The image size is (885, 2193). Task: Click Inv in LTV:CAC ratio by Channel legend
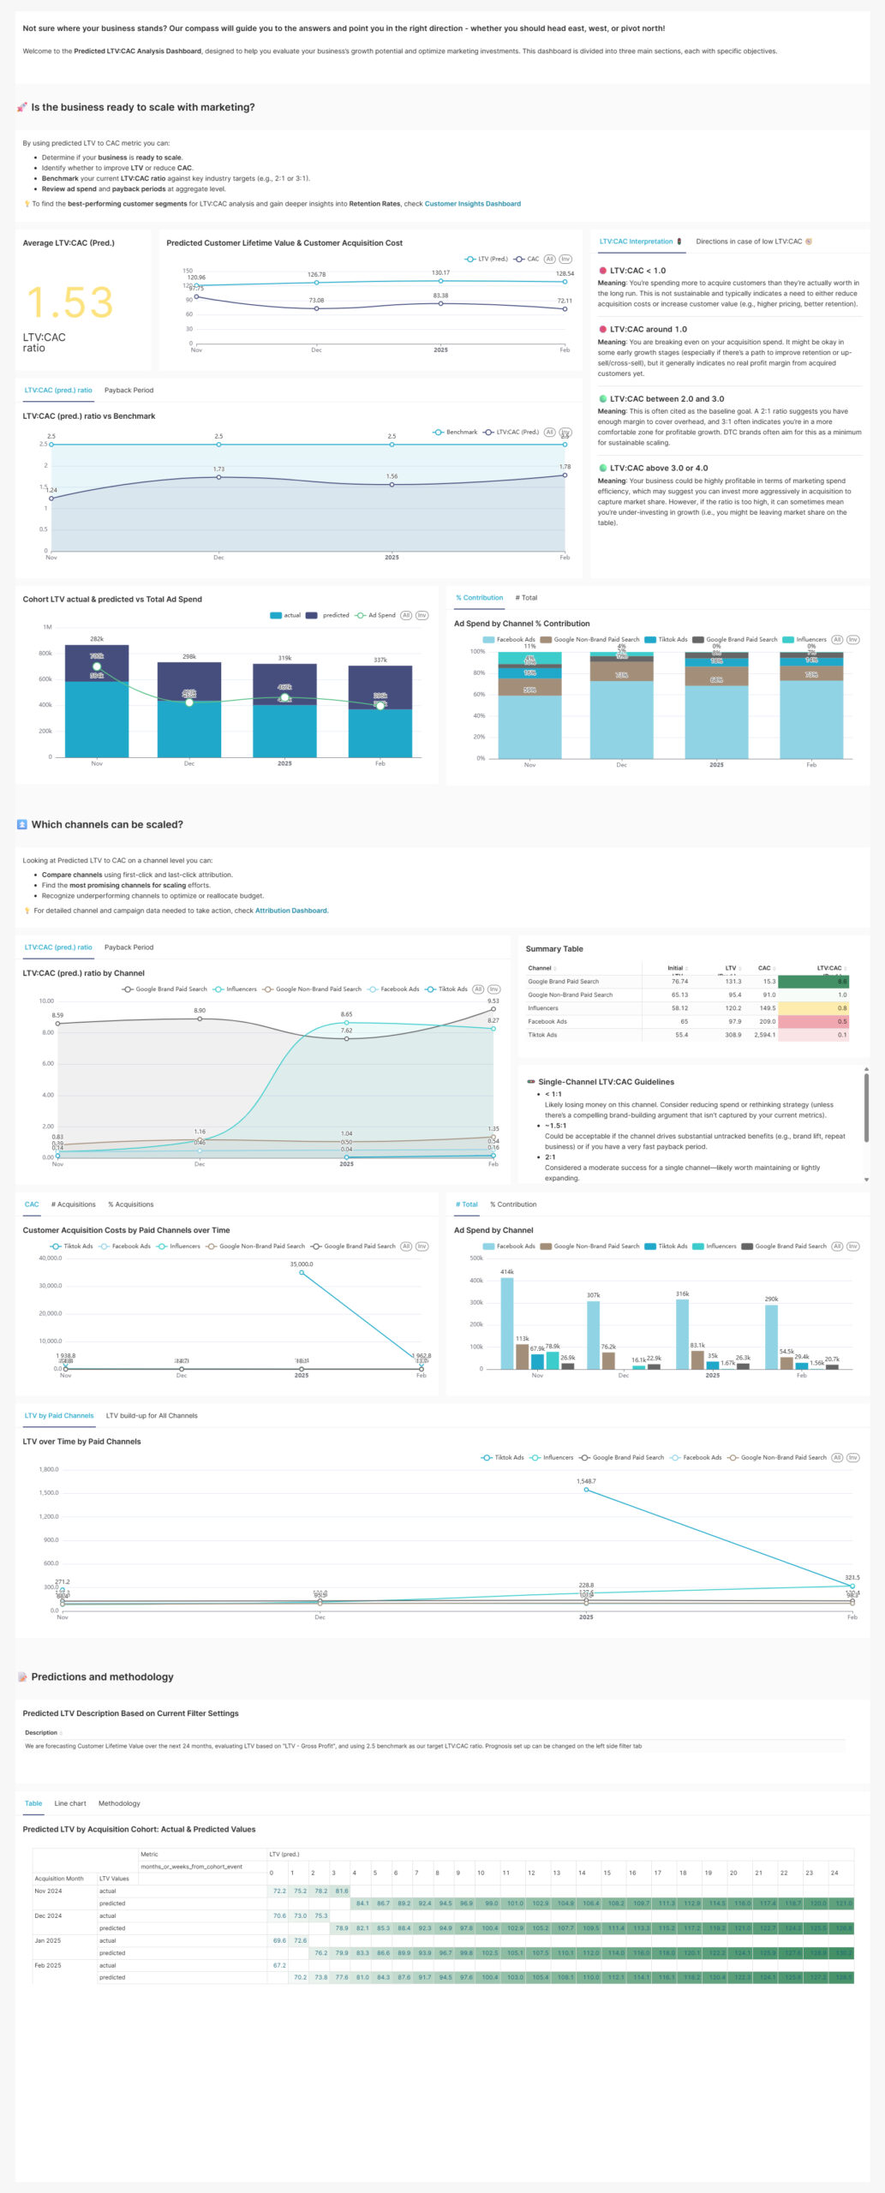(493, 989)
